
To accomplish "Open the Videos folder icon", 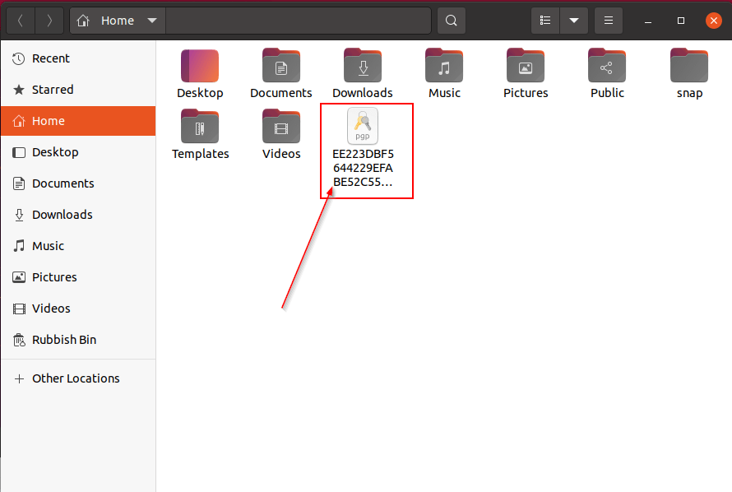I will coord(281,127).
